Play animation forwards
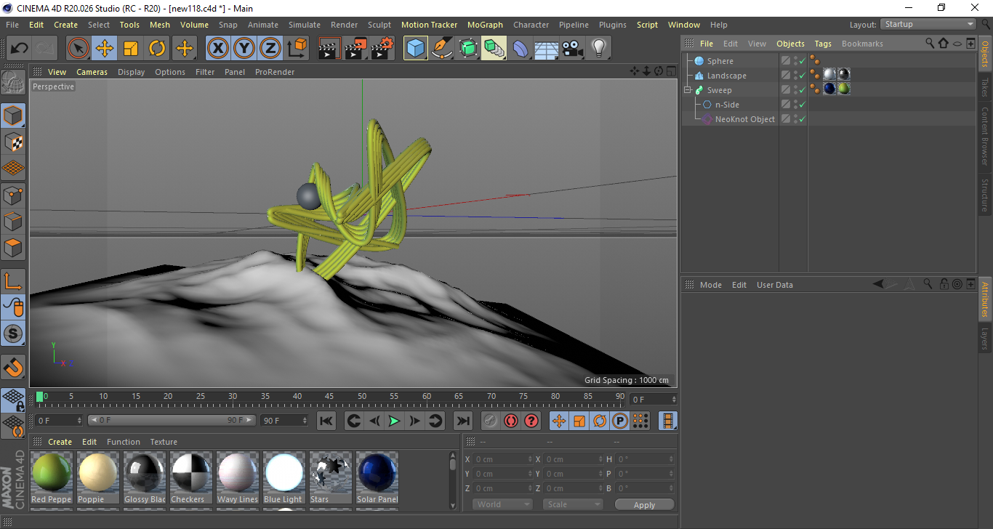This screenshot has width=993, height=529. tap(394, 421)
